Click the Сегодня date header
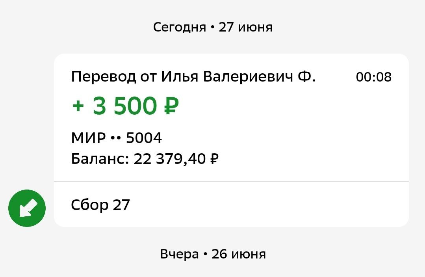425x277 pixels. 180,27
